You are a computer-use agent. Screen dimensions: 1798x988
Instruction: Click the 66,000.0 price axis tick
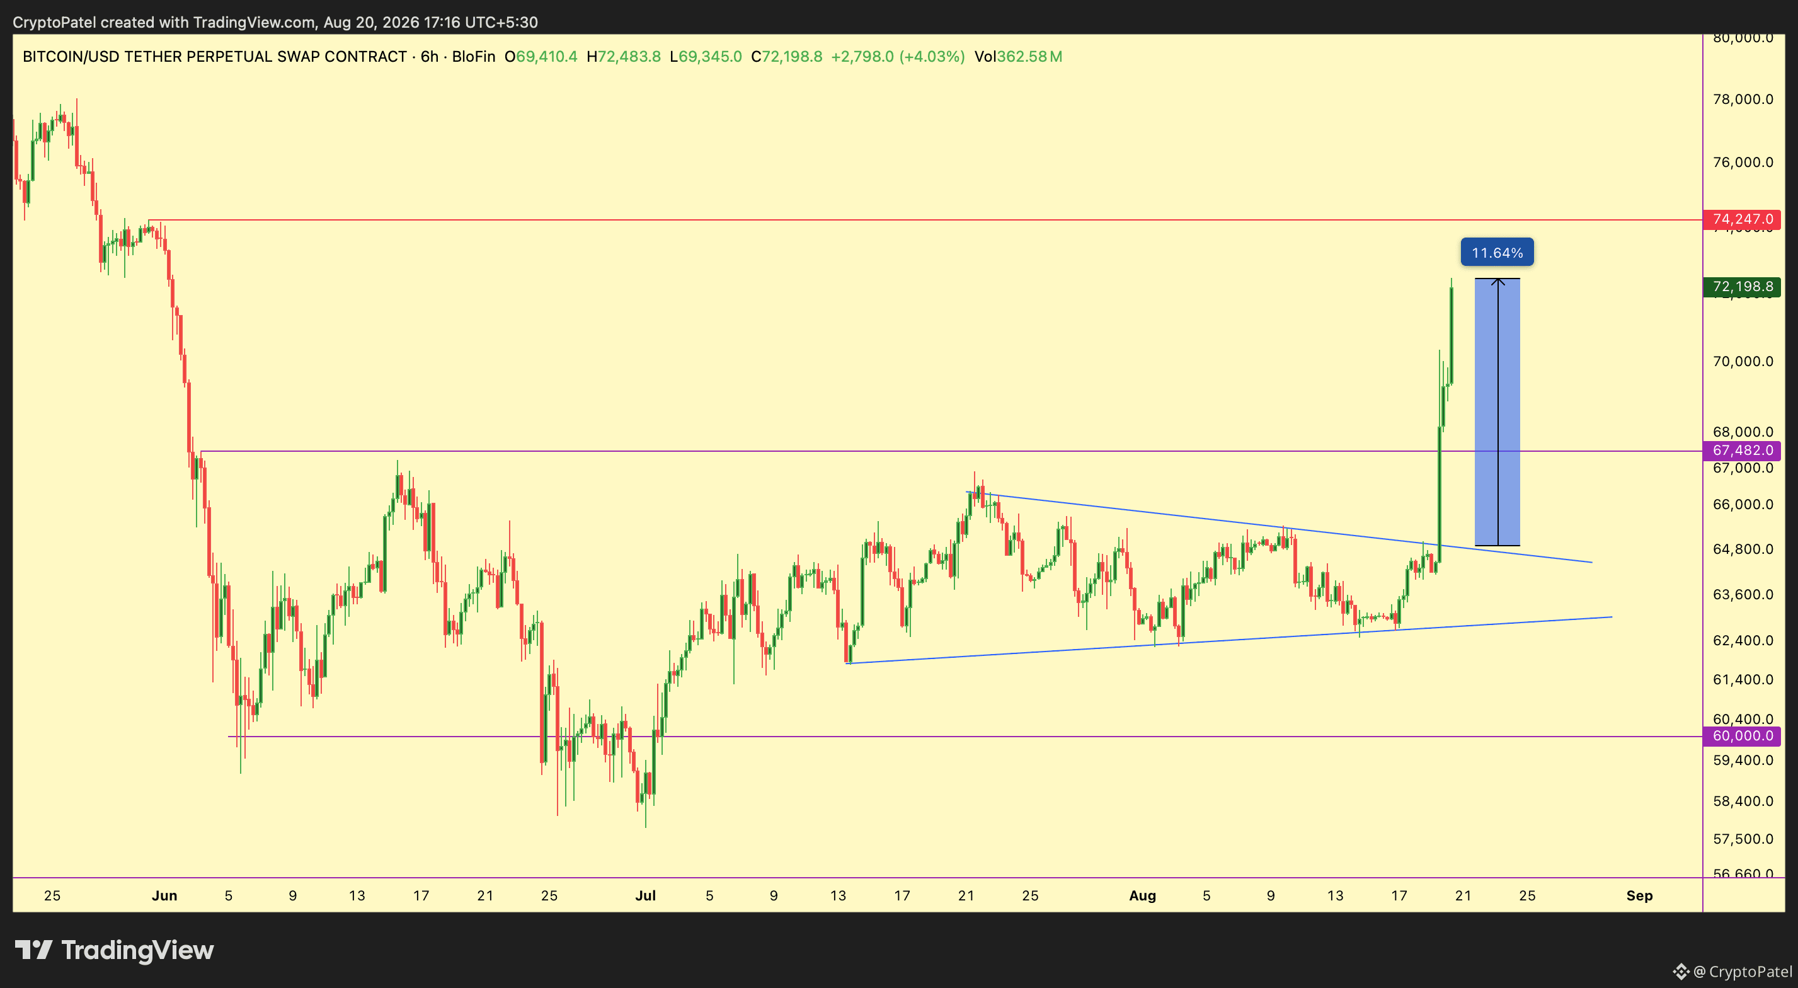pyautogui.click(x=1743, y=504)
